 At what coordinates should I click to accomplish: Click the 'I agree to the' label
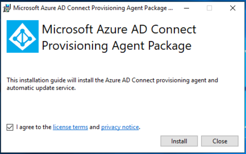pyautogui.click(x=34, y=127)
